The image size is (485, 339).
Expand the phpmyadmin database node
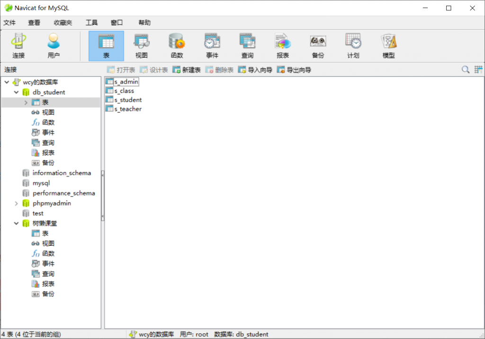coord(17,203)
